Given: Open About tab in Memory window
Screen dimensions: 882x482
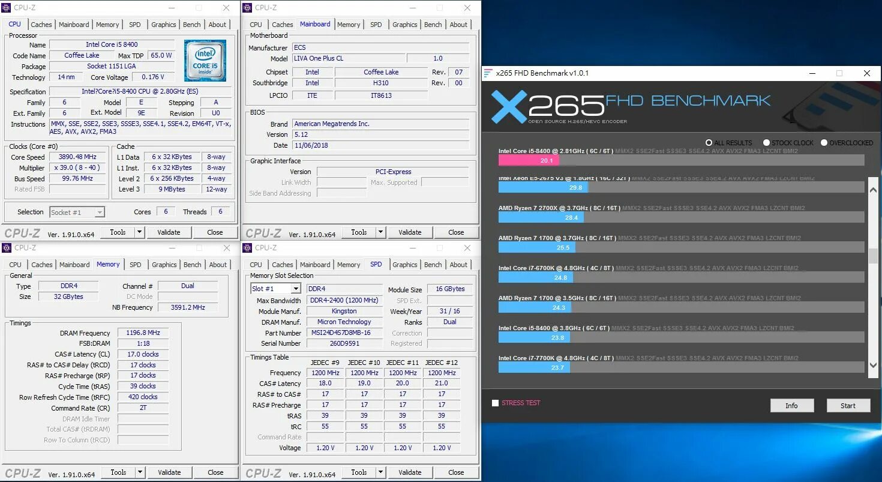Looking at the screenshot, I should 218,265.
